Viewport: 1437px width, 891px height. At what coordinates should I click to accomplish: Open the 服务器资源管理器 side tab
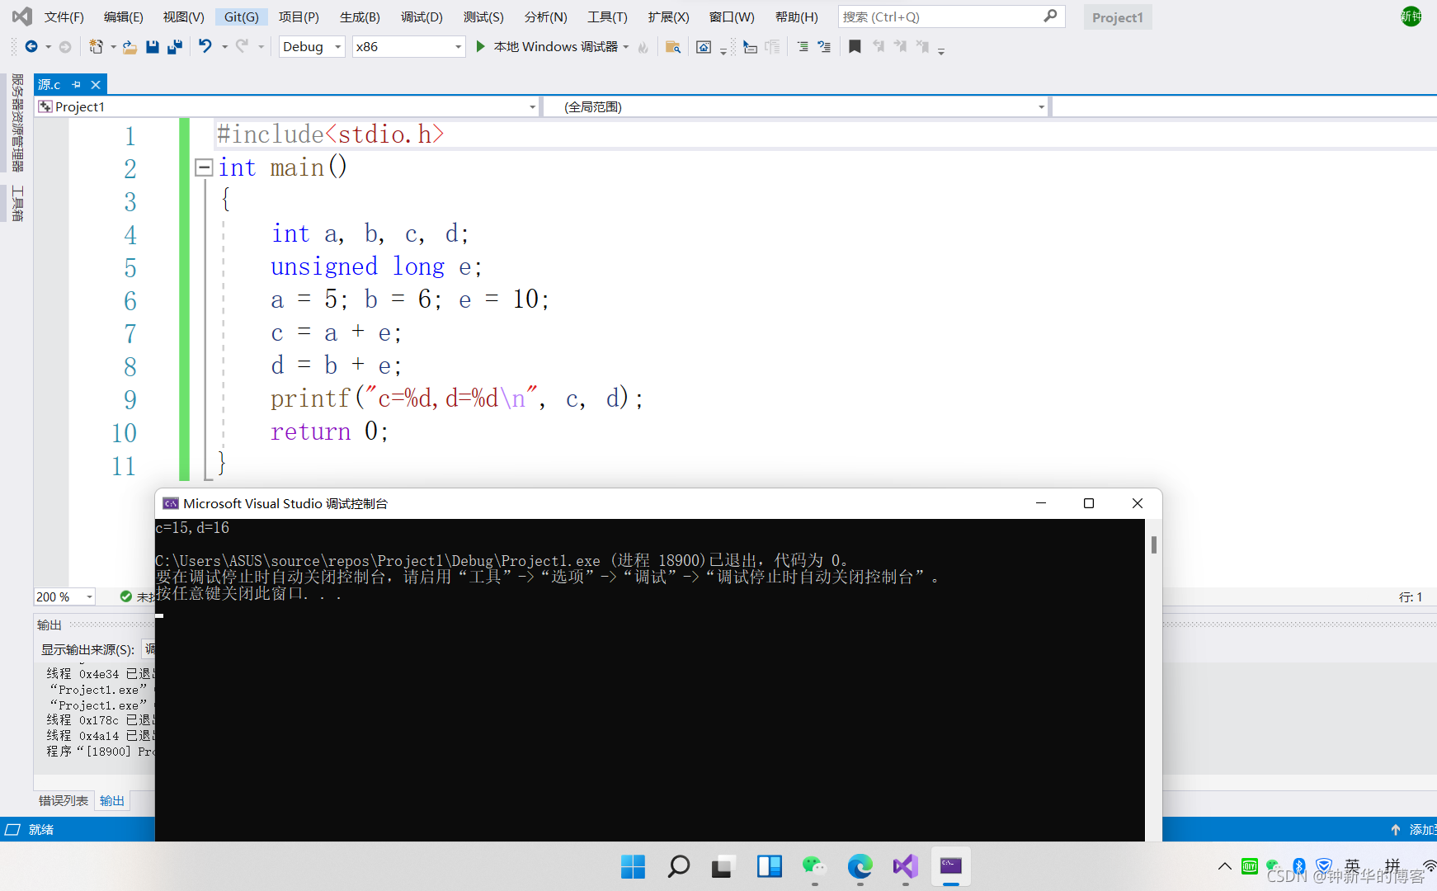point(17,123)
